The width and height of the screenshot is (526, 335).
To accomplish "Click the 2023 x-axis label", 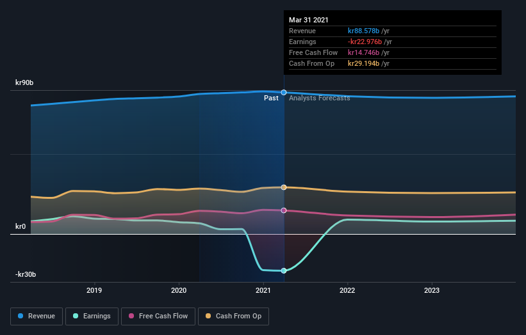I will tap(432, 290).
